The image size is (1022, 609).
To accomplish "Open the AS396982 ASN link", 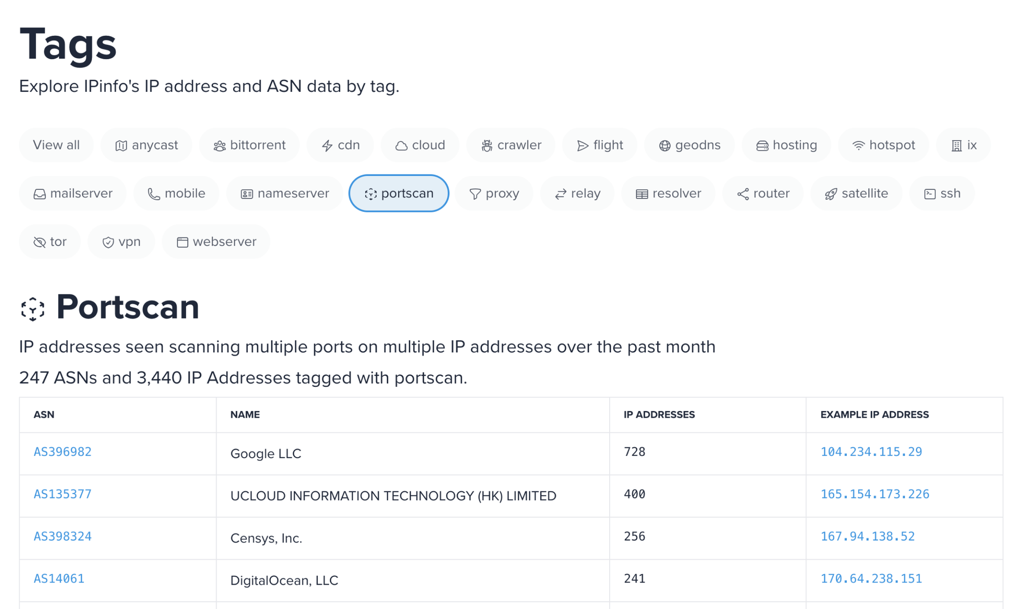I will pos(62,452).
